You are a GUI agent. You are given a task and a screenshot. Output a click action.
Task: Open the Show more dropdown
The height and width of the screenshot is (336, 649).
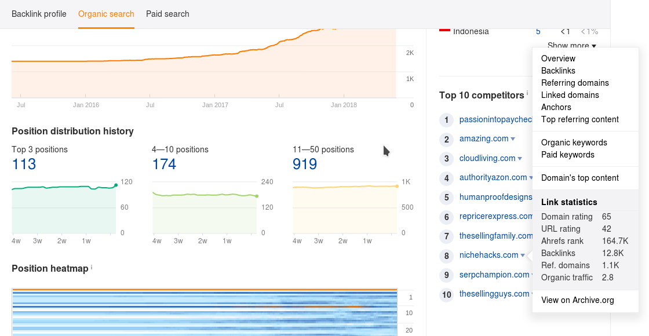tap(571, 45)
